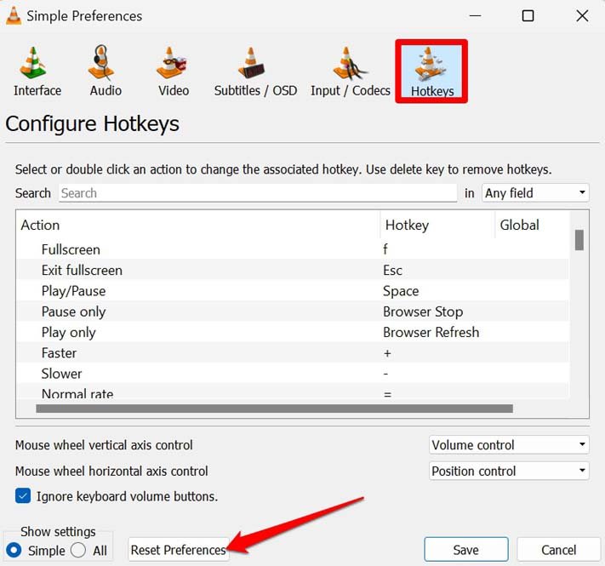
Task: Open the Any field search dropdown
Action: [535, 193]
